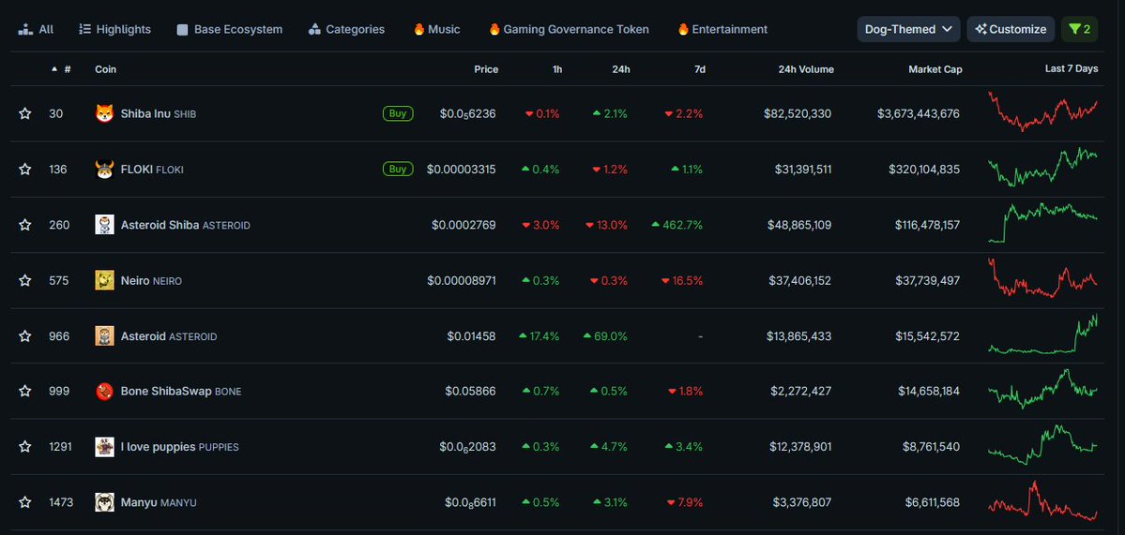Screen dimensions: 1125x535
Task: Open Shiba Inu 7-day sparkline chart
Action: 1042,111
